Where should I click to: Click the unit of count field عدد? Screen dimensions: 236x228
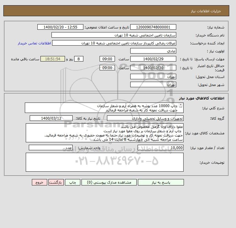point(51,148)
